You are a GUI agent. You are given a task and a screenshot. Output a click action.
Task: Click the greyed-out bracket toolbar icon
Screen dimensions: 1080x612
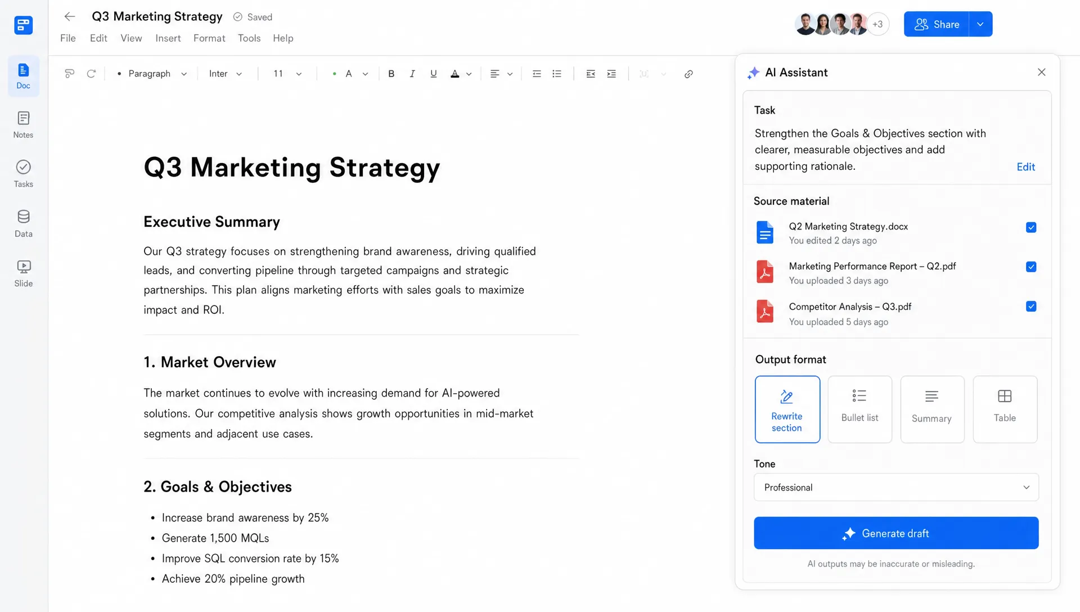[644, 74]
